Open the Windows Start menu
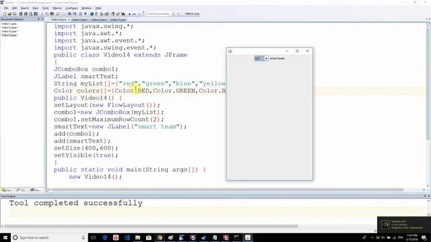 (x=5, y=237)
